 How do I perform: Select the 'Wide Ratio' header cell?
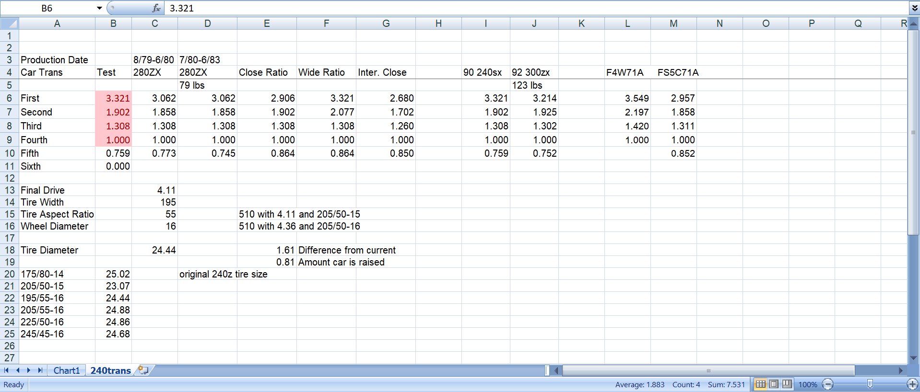pos(326,72)
